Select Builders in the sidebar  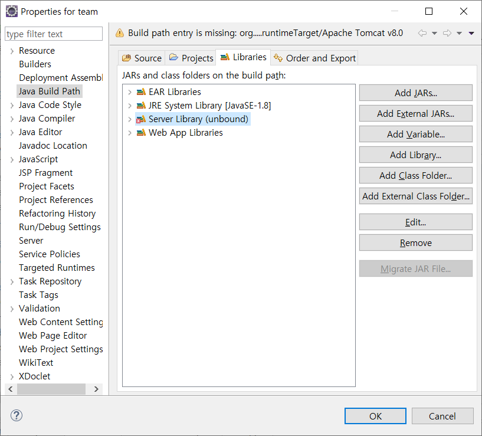coord(35,64)
